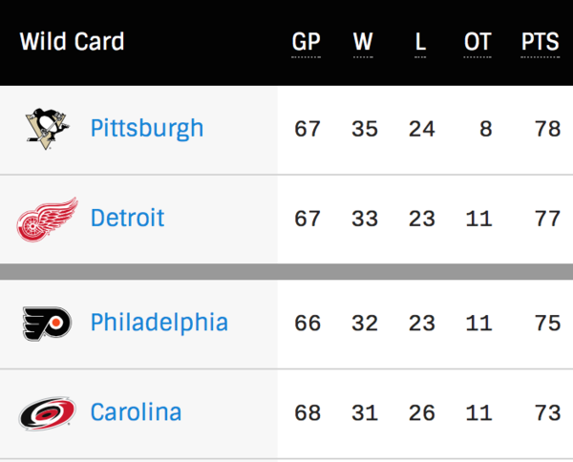This screenshot has width=573, height=462.
Task: Click the L column header
Action: 420,42
